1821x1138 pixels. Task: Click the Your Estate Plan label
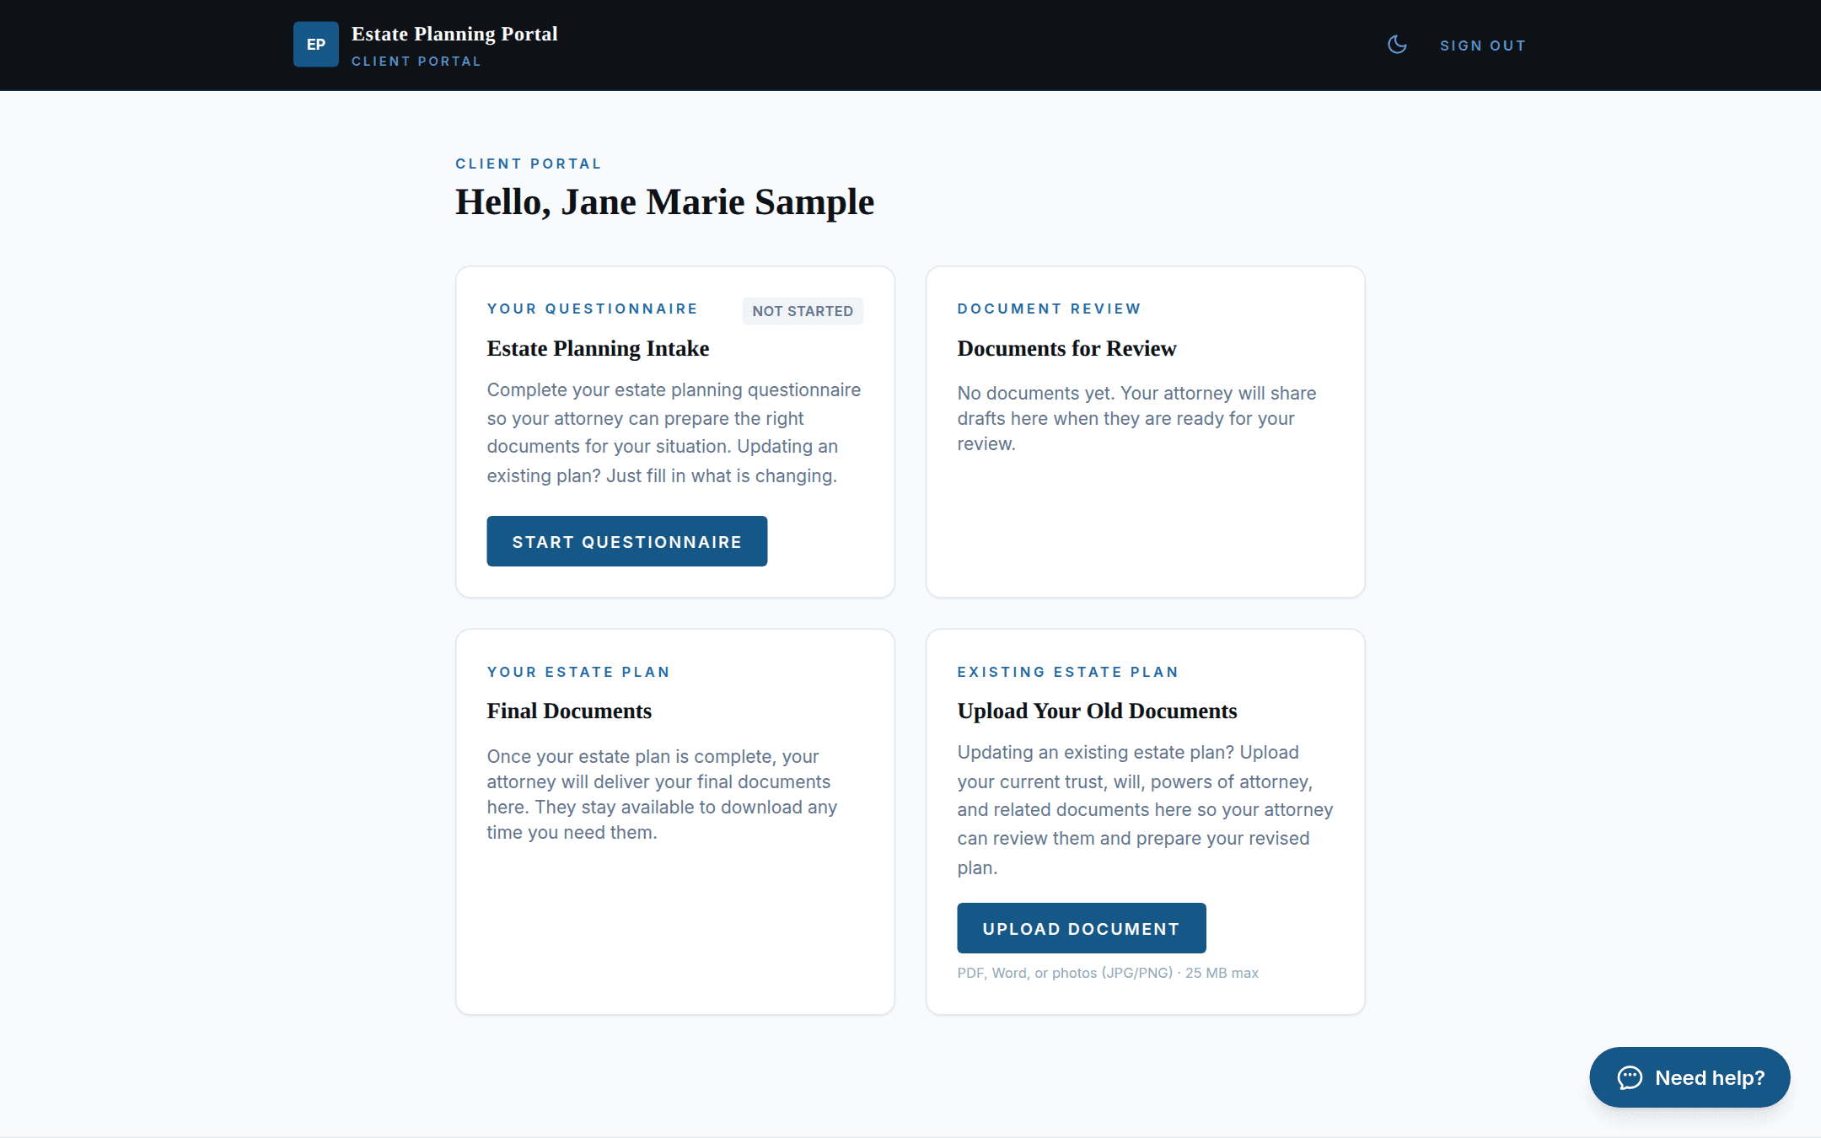point(578,672)
